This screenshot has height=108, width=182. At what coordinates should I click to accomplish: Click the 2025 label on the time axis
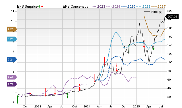coord(136,106)
